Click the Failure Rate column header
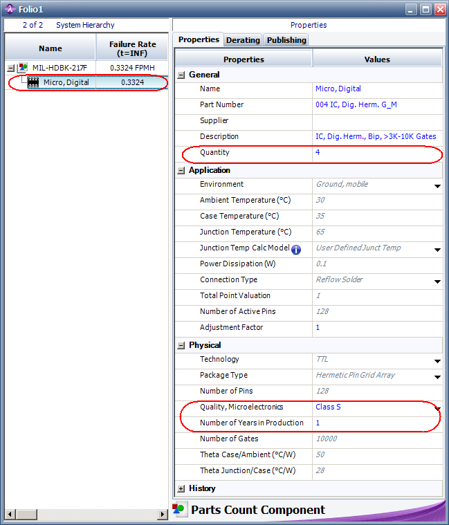Viewport: 449px width, 525px height. coord(132,48)
